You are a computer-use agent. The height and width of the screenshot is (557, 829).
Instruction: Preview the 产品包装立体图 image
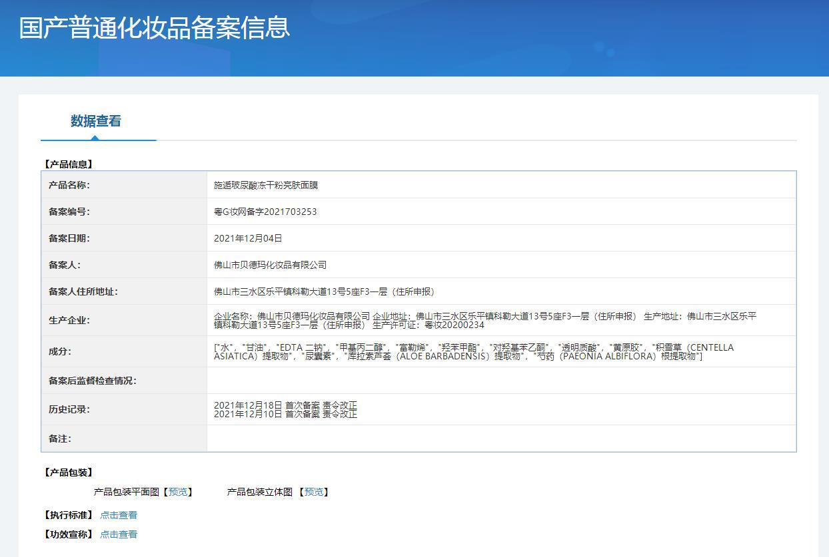pyautogui.click(x=314, y=492)
